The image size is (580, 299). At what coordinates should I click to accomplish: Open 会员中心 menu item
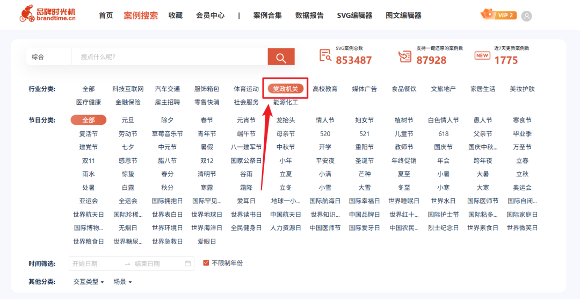(210, 16)
